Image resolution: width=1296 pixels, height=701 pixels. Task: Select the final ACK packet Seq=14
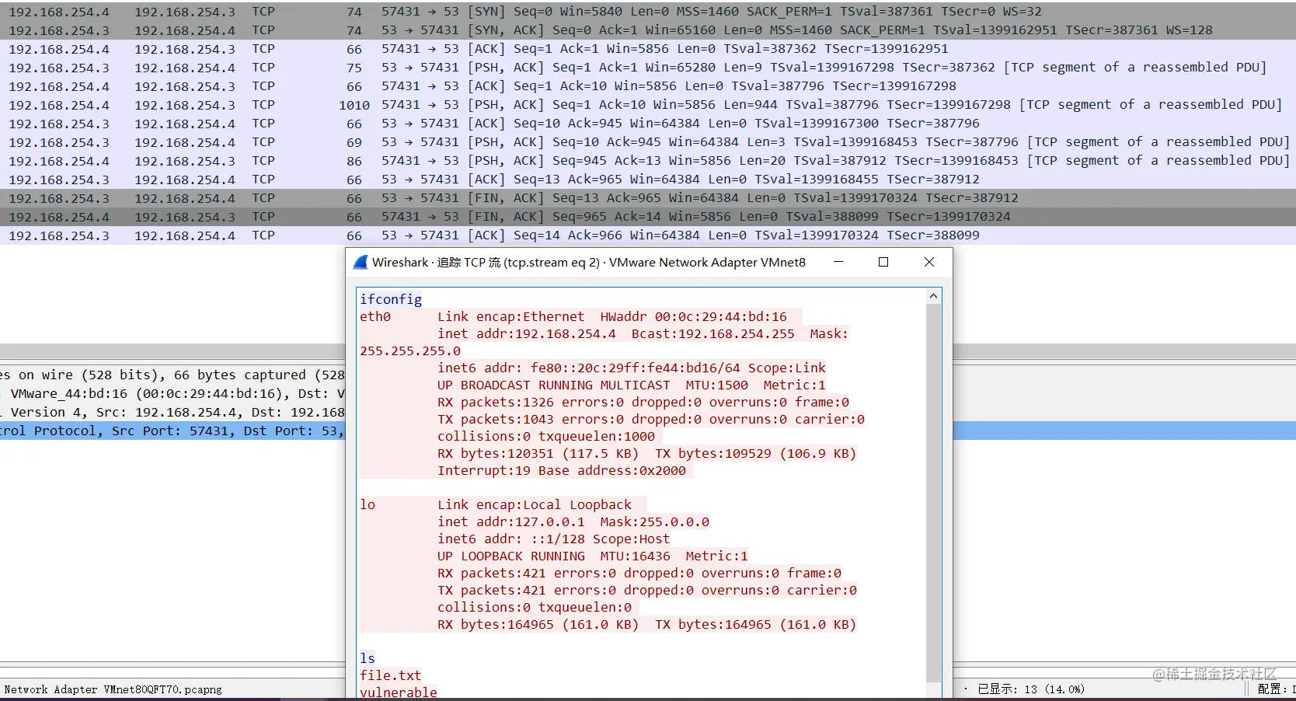point(648,235)
